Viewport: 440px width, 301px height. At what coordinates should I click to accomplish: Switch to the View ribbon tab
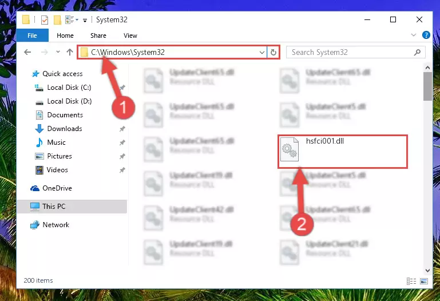(130, 35)
